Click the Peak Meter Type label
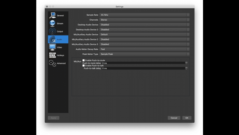The height and width of the screenshot is (135, 239). (90, 54)
